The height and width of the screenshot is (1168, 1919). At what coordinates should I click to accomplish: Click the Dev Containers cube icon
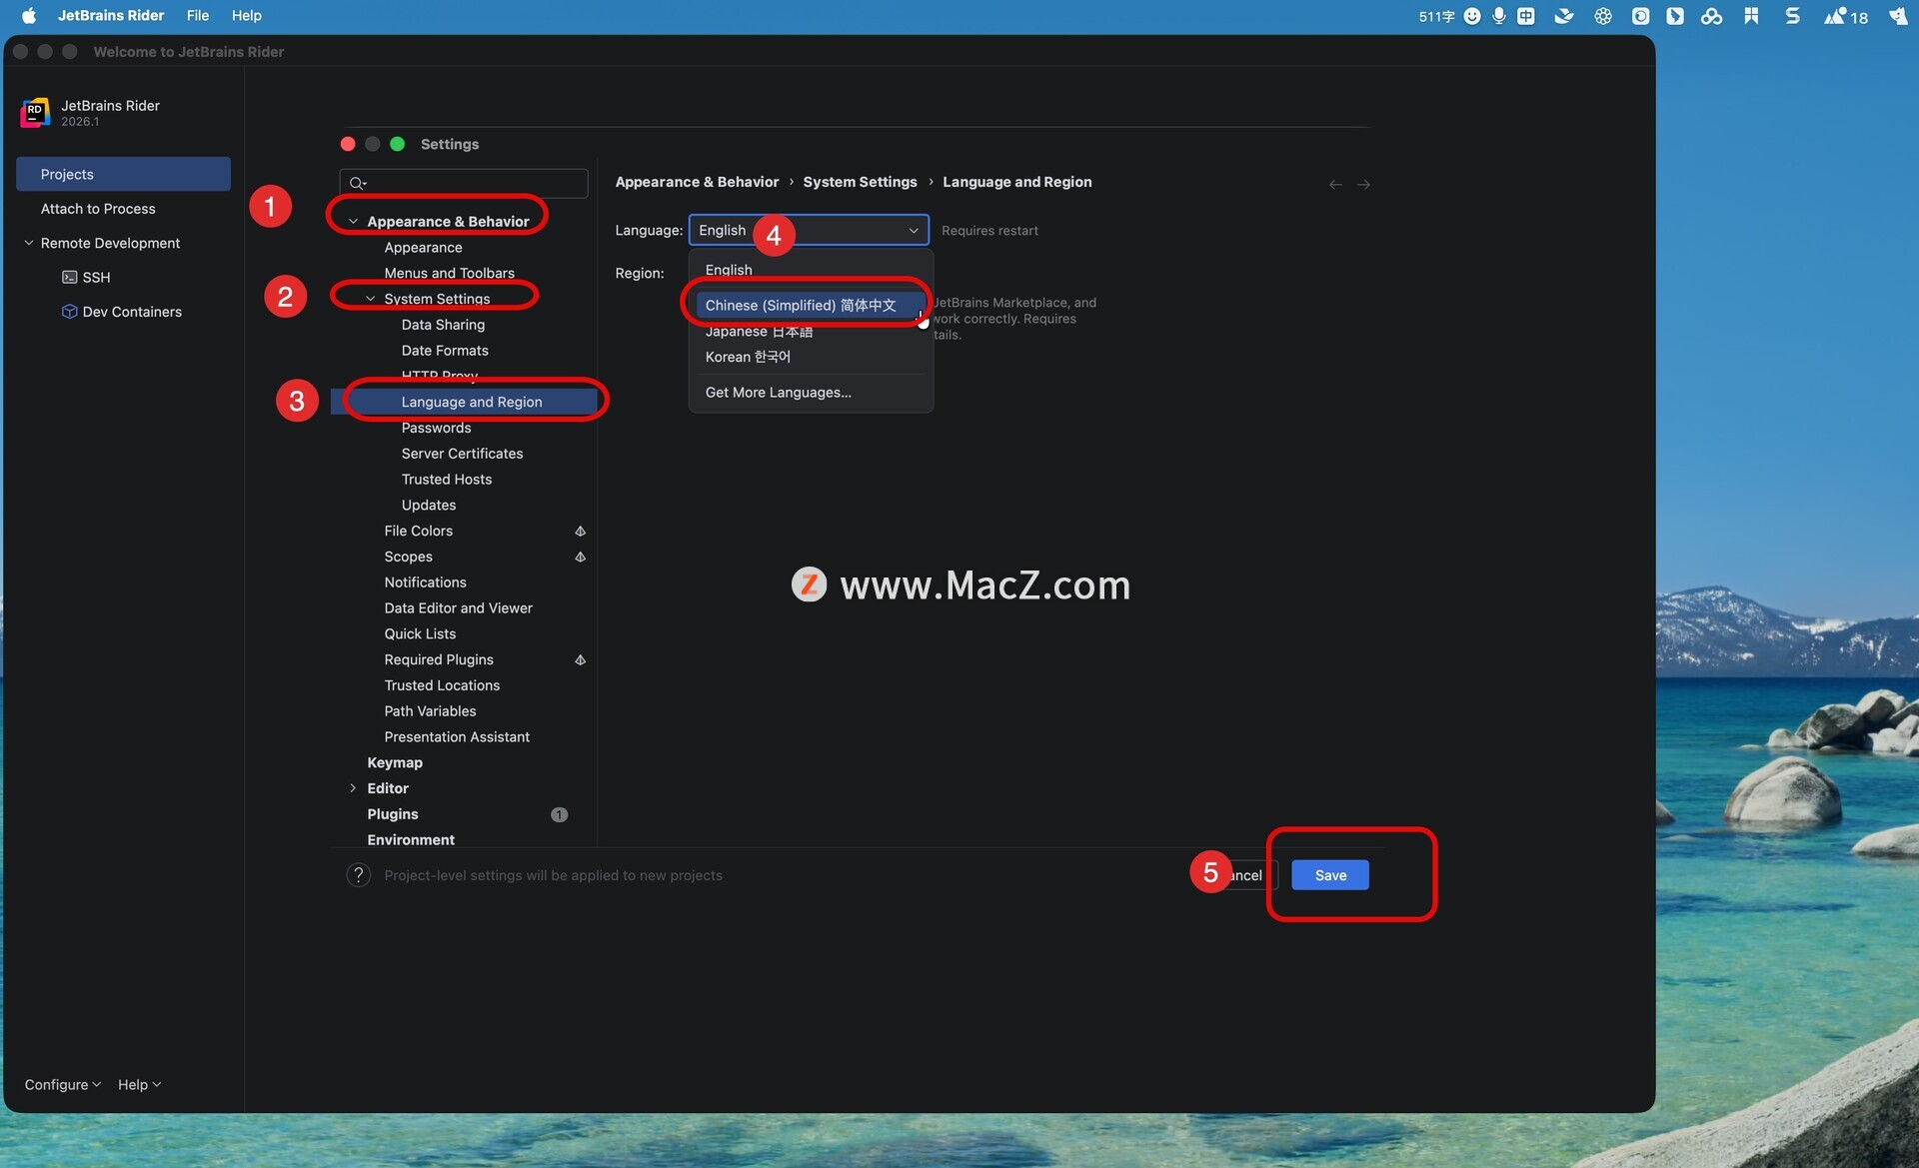click(69, 311)
